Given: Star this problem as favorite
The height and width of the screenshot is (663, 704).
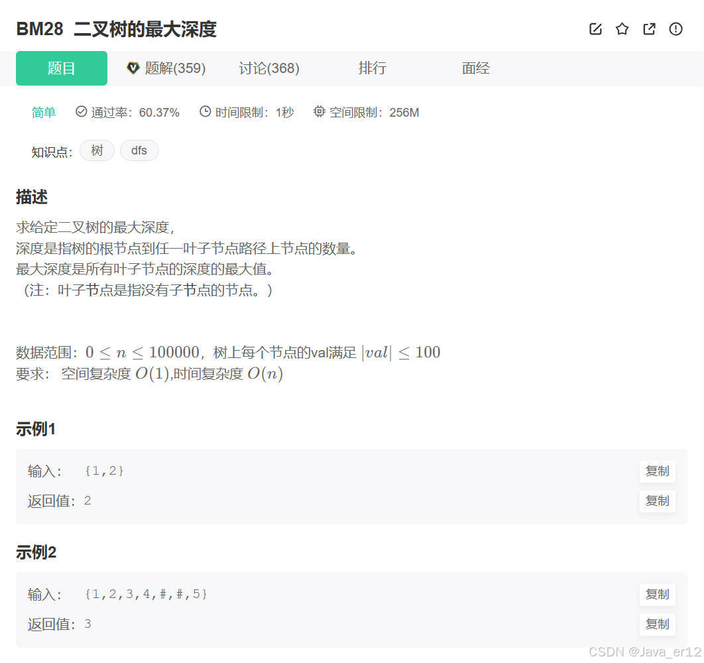Looking at the screenshot, I should tap(622, 29).
